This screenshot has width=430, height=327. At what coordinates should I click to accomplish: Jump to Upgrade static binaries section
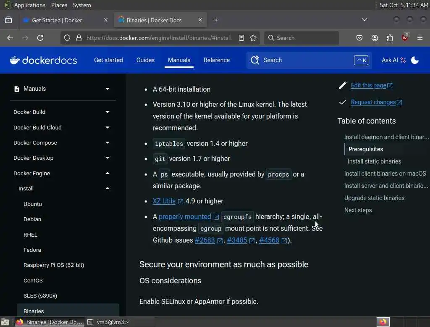click(374, 198)
